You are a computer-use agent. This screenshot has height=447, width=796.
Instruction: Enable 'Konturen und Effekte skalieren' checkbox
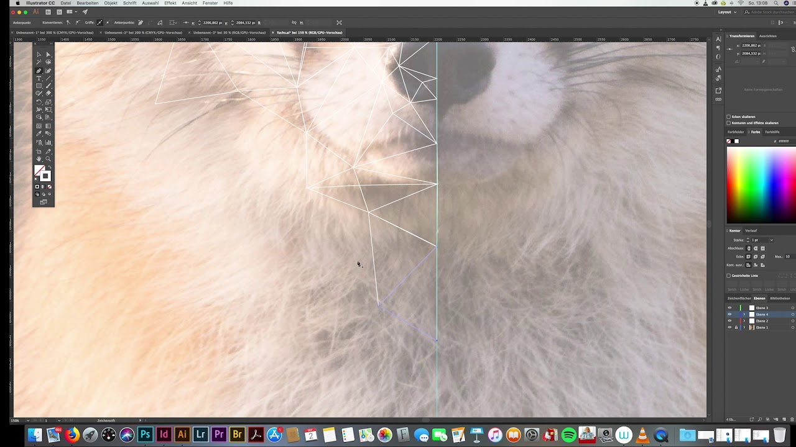point(729,123)
